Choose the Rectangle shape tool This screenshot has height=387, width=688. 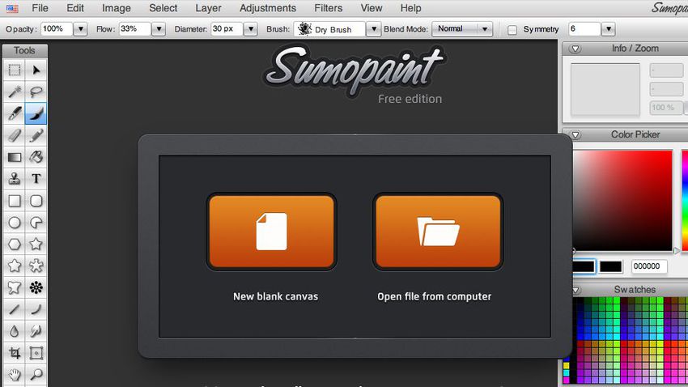coord(15,201)
